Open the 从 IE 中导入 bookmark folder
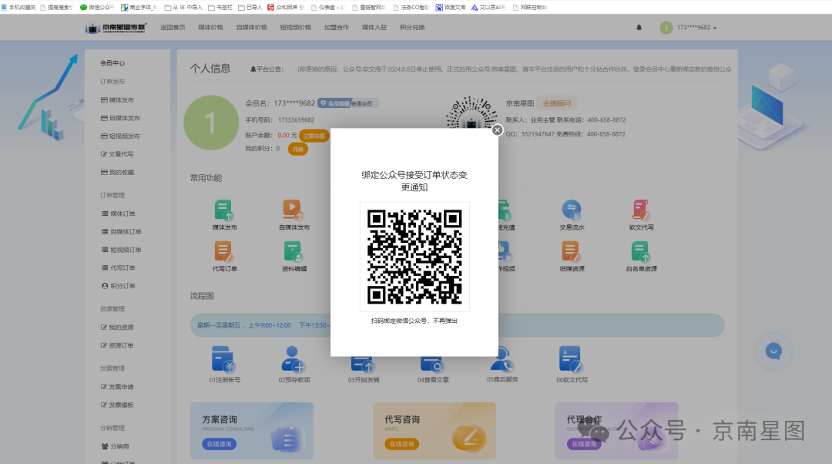 coord(183,8)
